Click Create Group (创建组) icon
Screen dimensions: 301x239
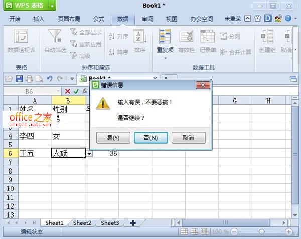point(267,36)
